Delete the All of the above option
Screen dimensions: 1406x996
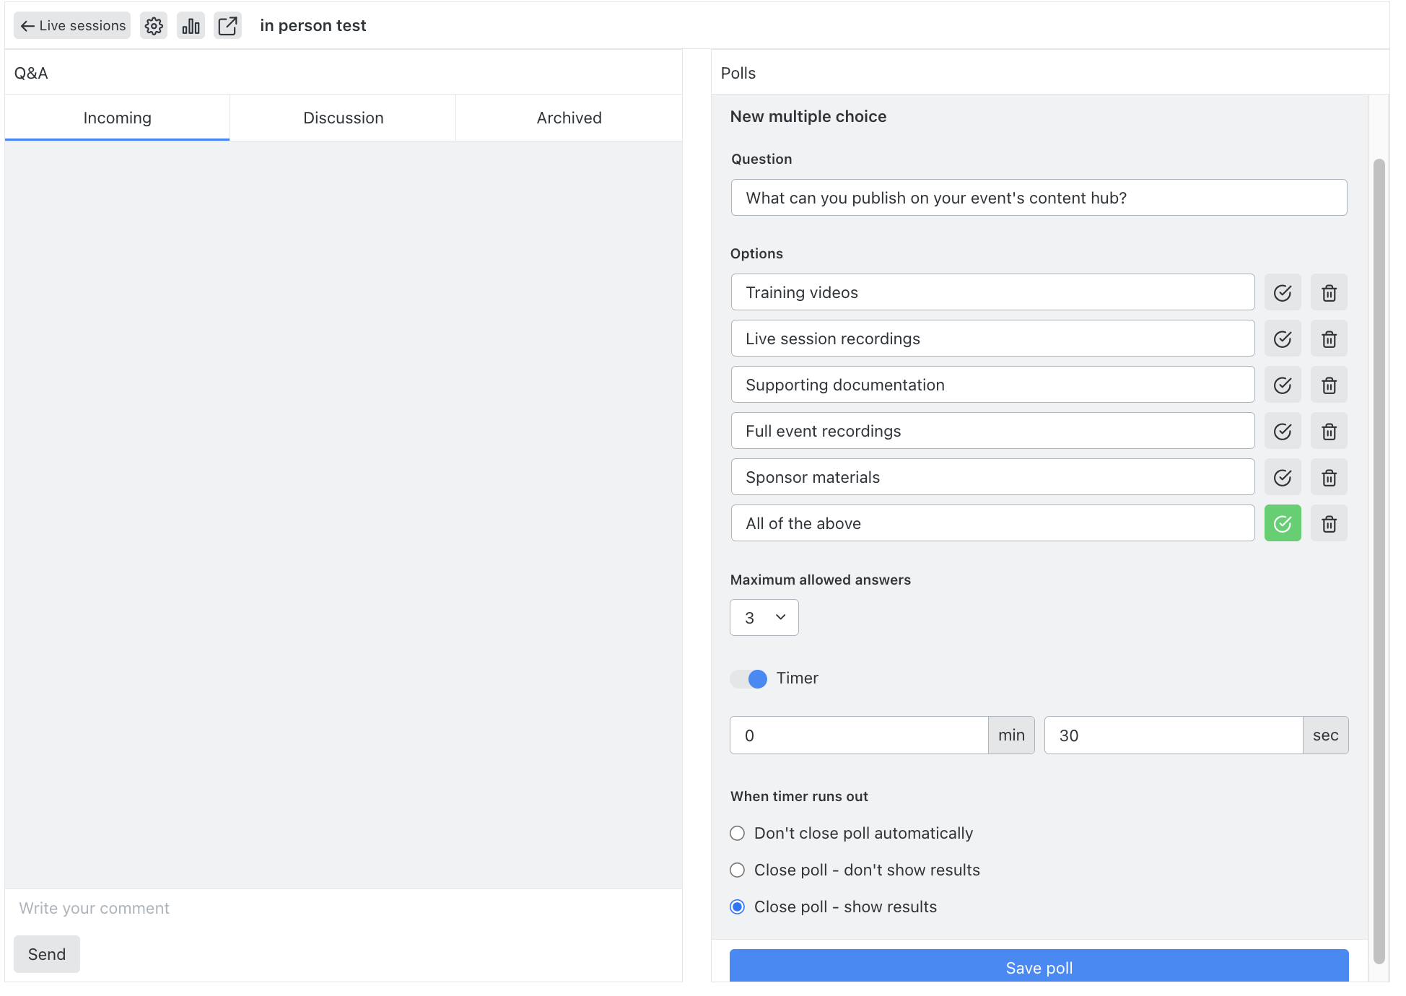click(x=1329, y=523)
